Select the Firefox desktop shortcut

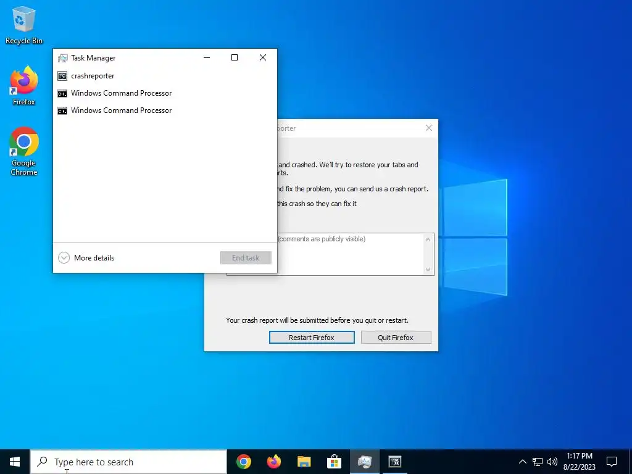(24, 86)
